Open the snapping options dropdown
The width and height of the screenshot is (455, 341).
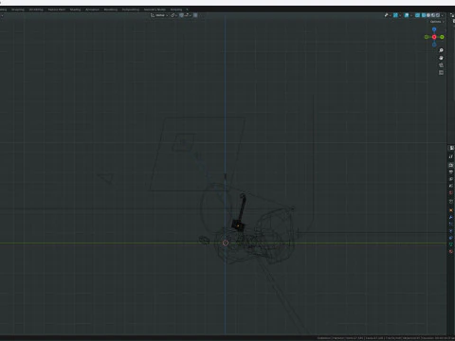(x=189, y=15)
